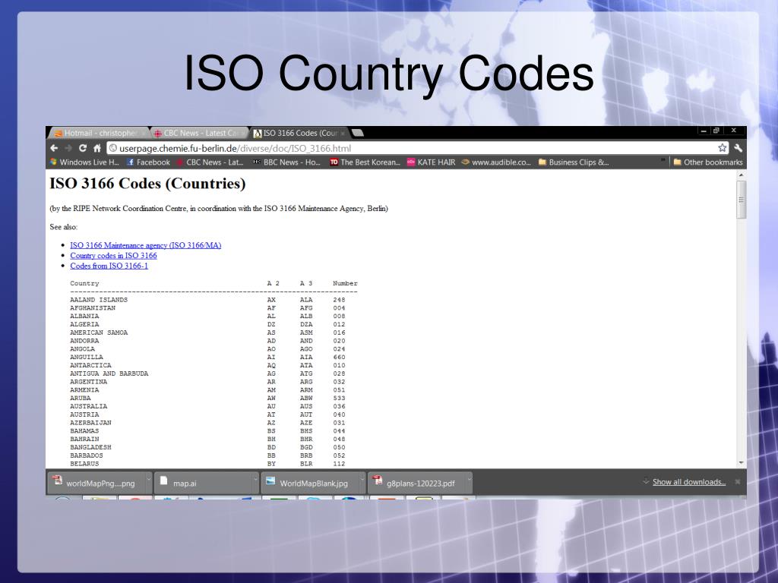The width and height of the screenshot is (778, 583).
Task: Open the browser home page icon
Action: 97,148
